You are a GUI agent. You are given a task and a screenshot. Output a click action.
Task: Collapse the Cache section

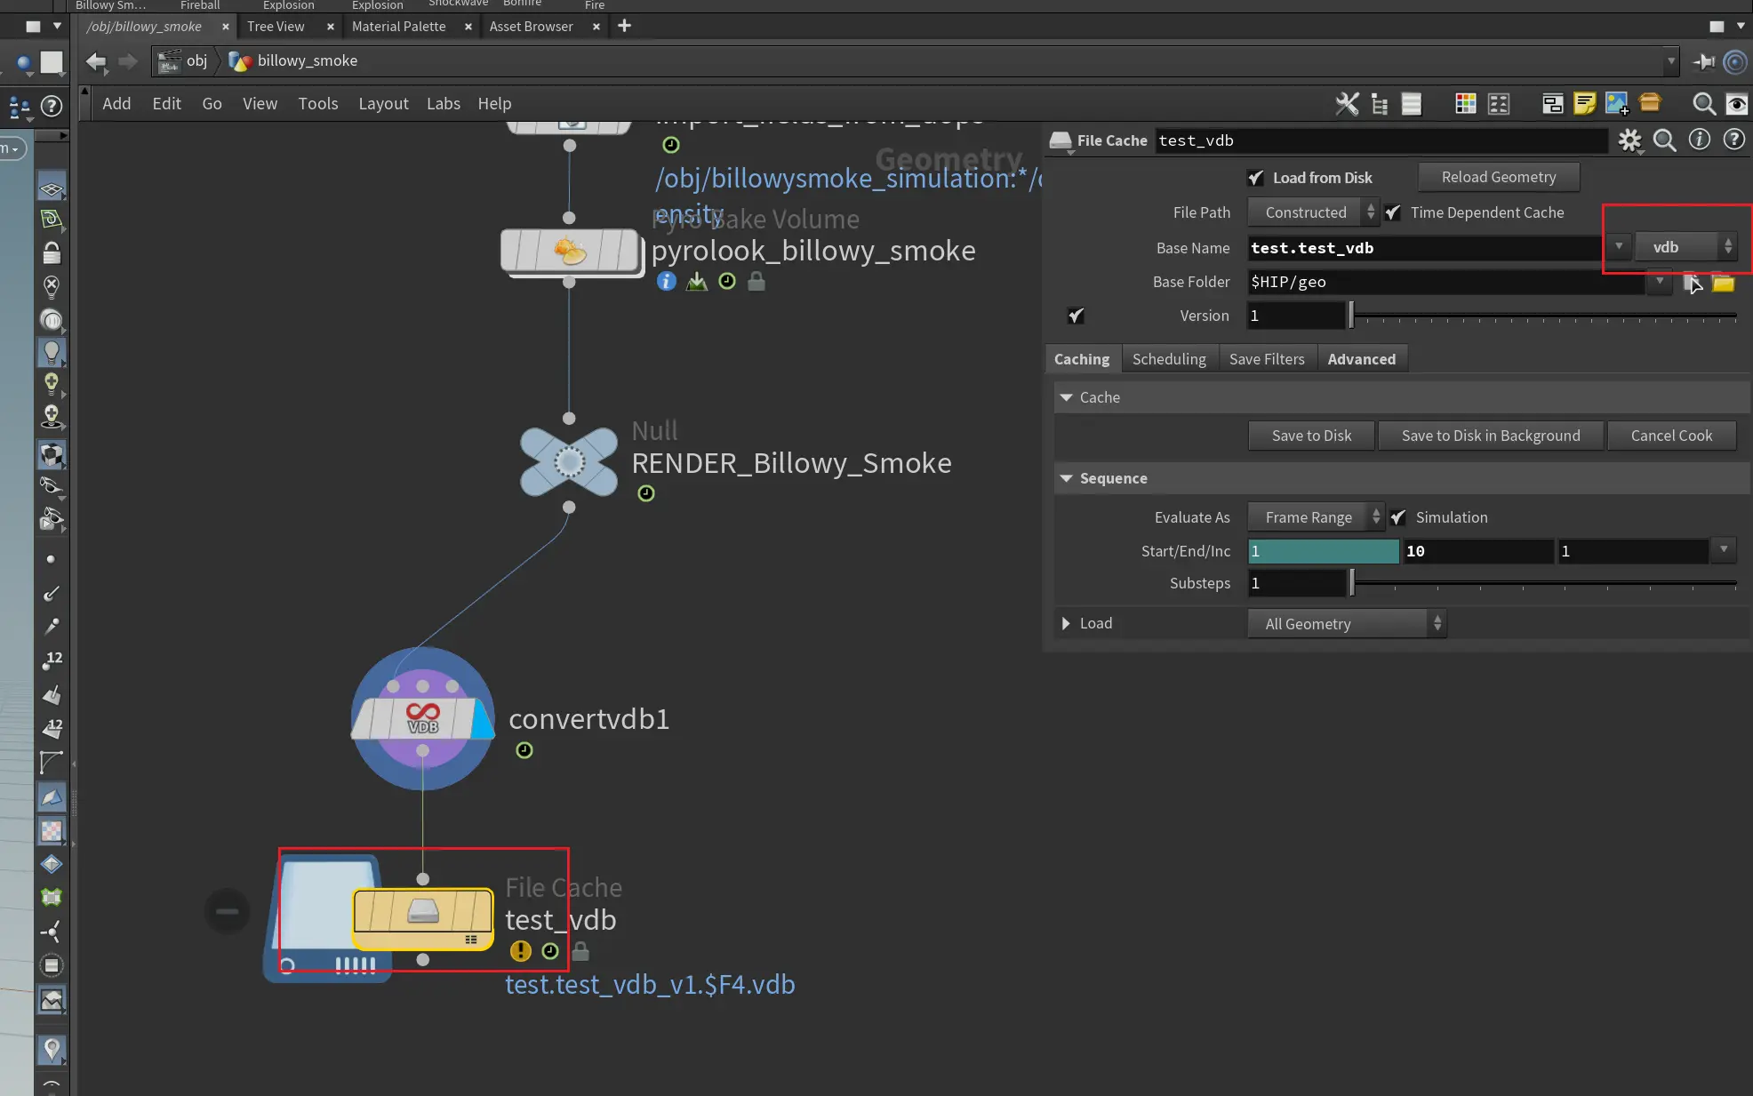pos(1065,397)
